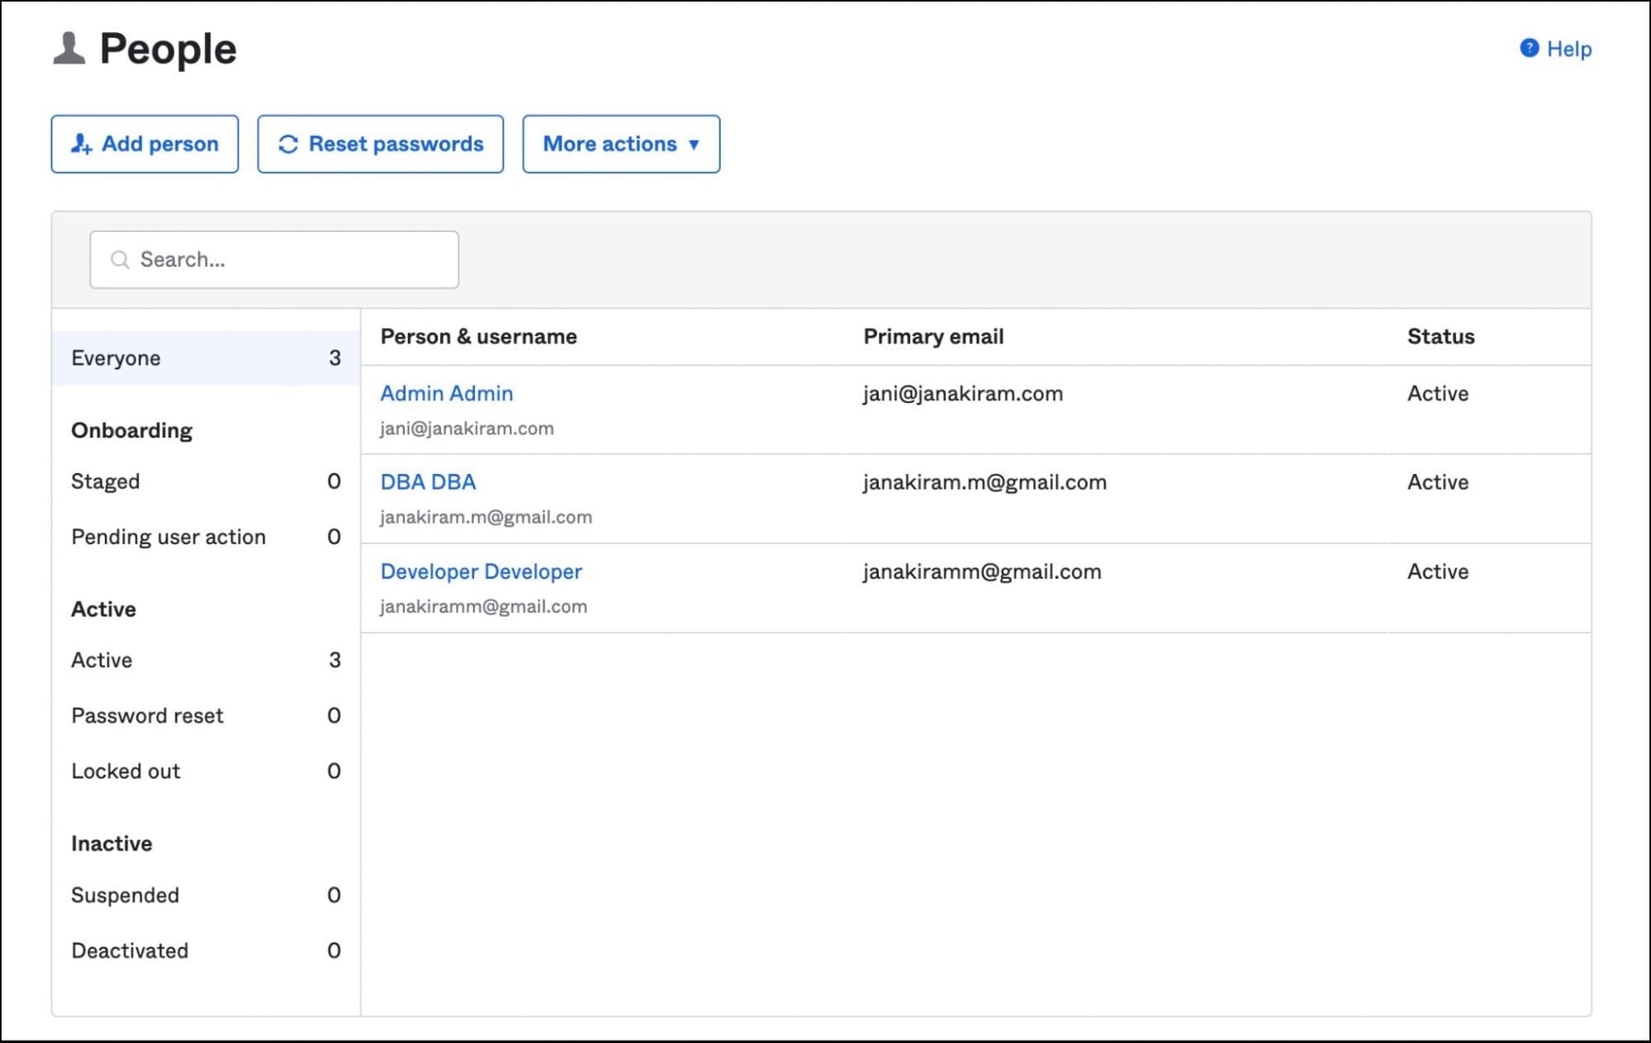The width and height of the screenshot is (1651, 1043).
Task: Filter by Staged users
Action: (106, 481)
